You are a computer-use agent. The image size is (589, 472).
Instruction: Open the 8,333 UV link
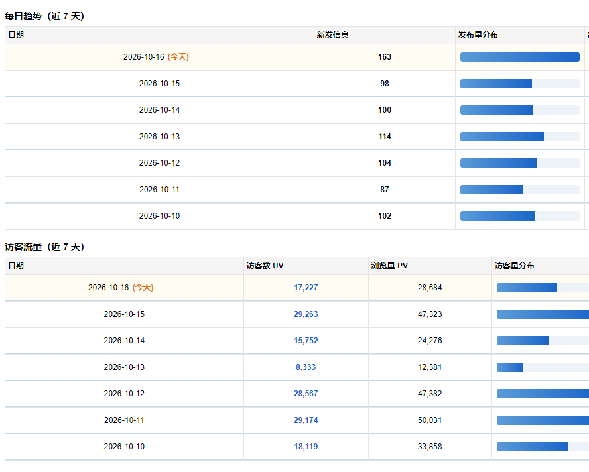306,367
